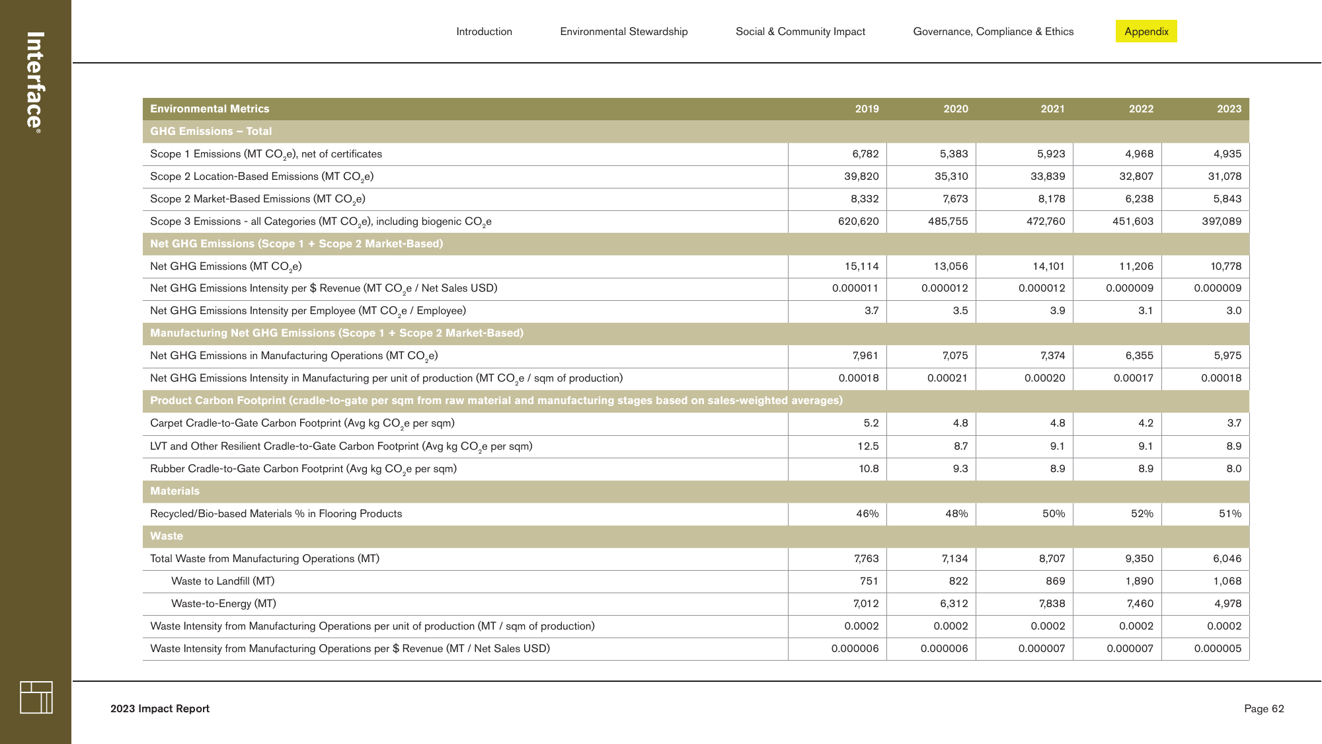
Task: Click the Waste section heading
Action: coord(167,536)
